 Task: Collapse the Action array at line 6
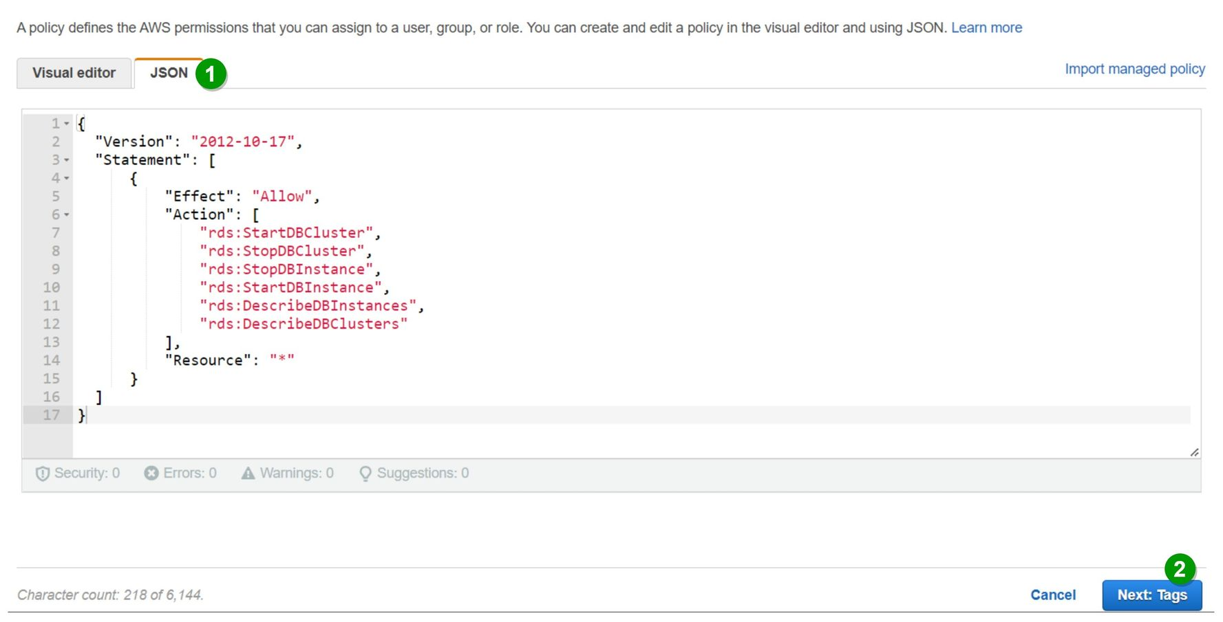pyautogui.click(x=67, y=215)
